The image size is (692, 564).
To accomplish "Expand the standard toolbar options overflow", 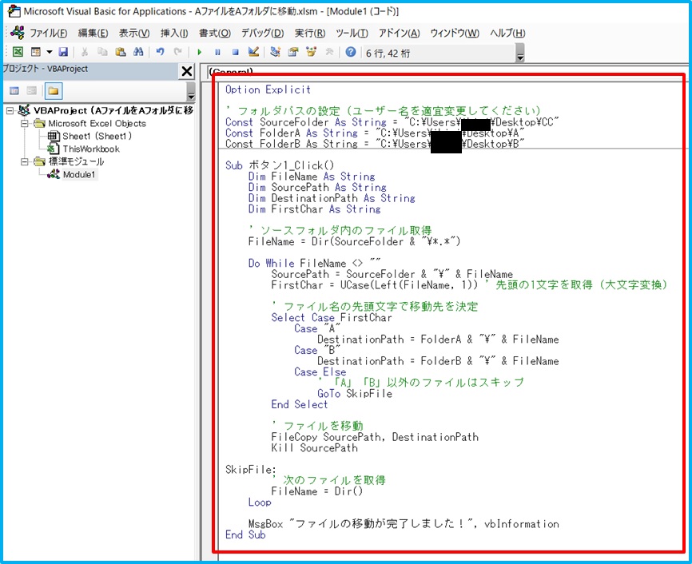I will (520, 53).
